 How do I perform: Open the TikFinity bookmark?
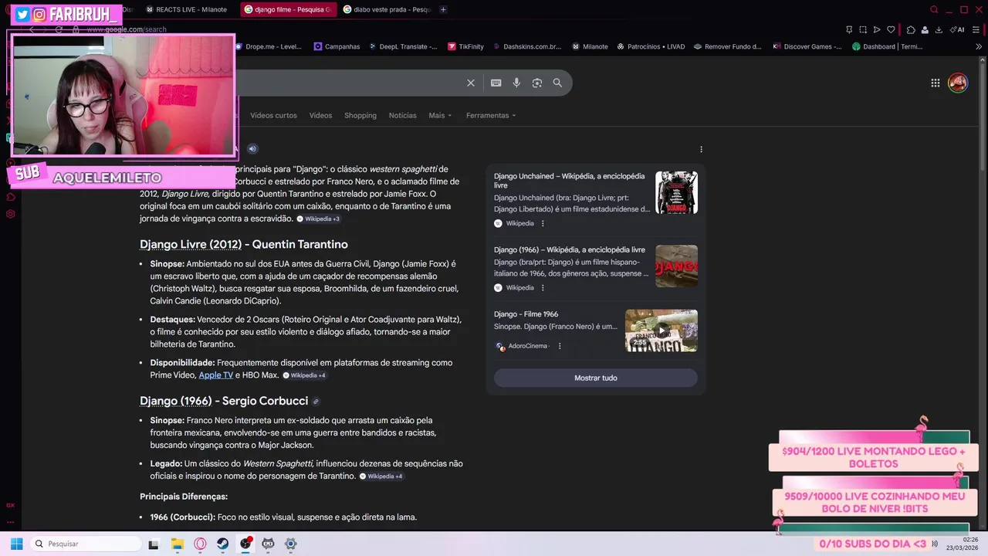point(465,46)
